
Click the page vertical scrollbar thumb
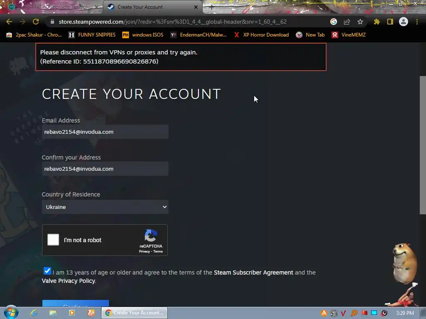423,145
